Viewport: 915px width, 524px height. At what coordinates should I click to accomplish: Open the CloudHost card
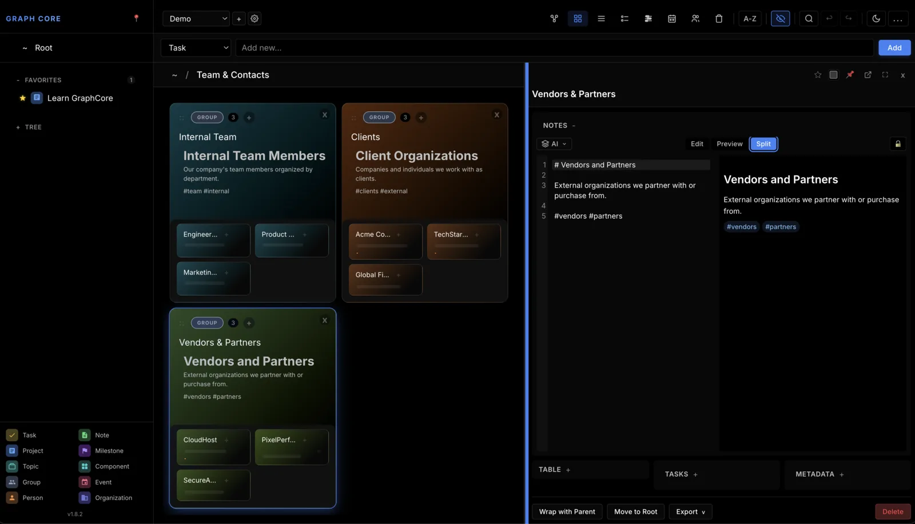[x=213, y=447]
